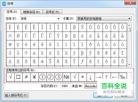Select the þ lowercase thorn symbol
138x102 pixels.
[x=83, y=53]
